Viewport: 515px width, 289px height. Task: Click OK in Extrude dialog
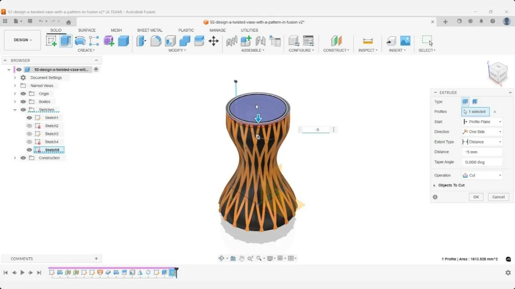click(476, 197)
